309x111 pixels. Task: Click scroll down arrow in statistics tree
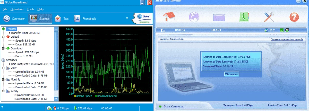click(x=56, y=99)
